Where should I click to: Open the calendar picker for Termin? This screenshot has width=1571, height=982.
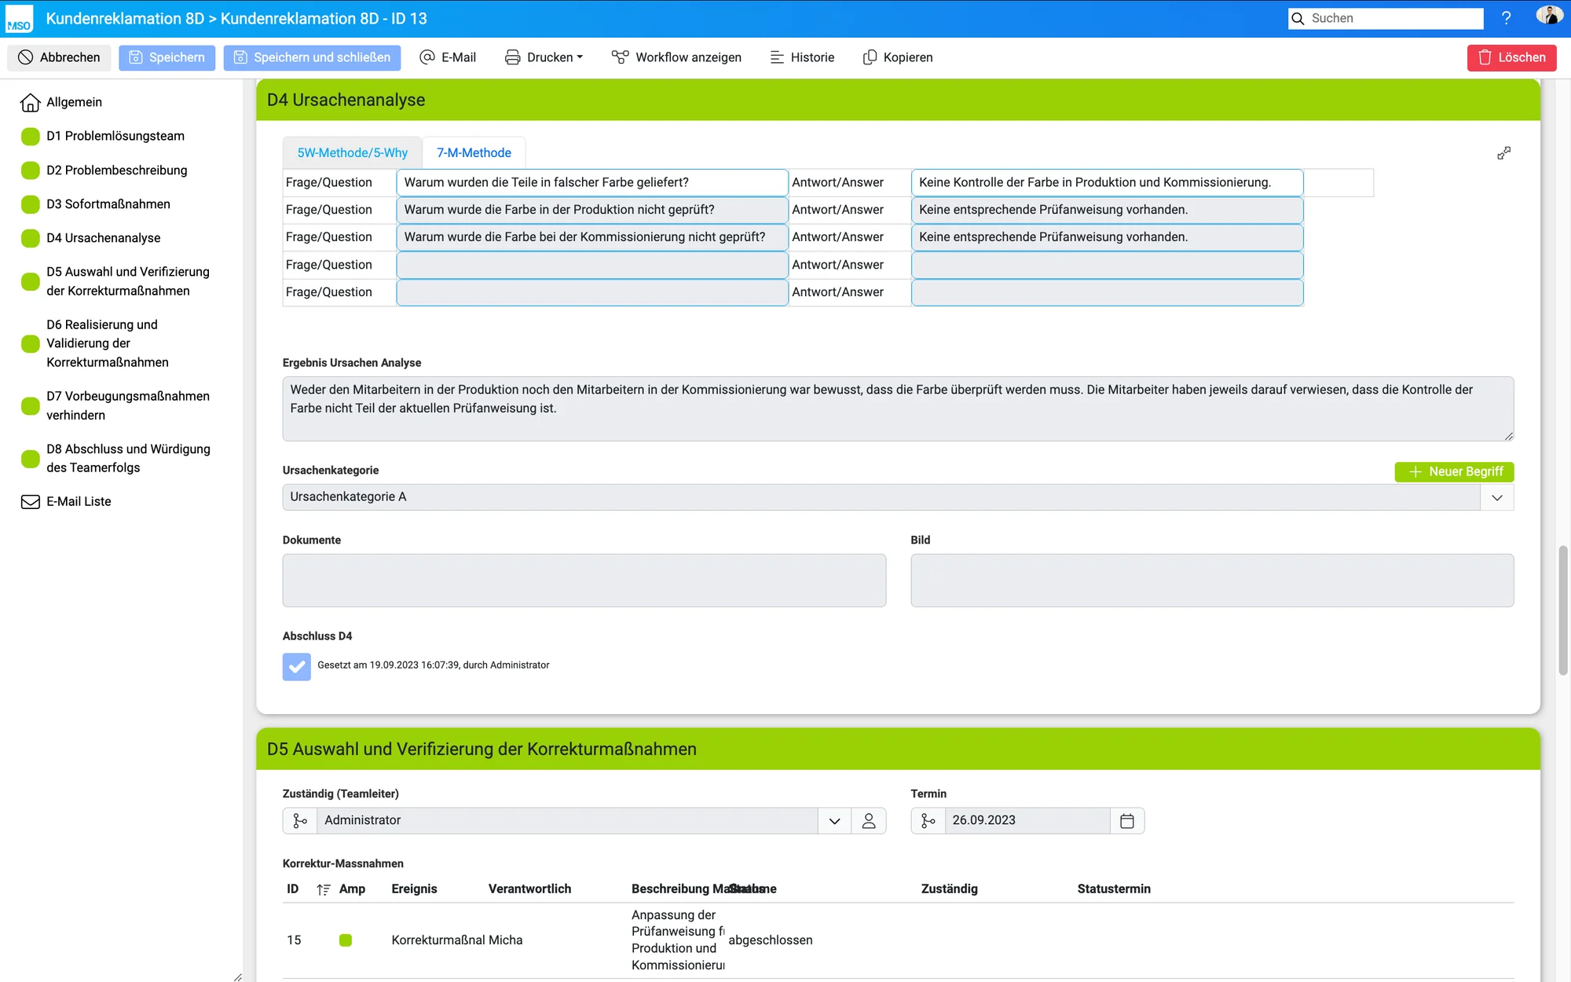click(x=1127, y=821)
